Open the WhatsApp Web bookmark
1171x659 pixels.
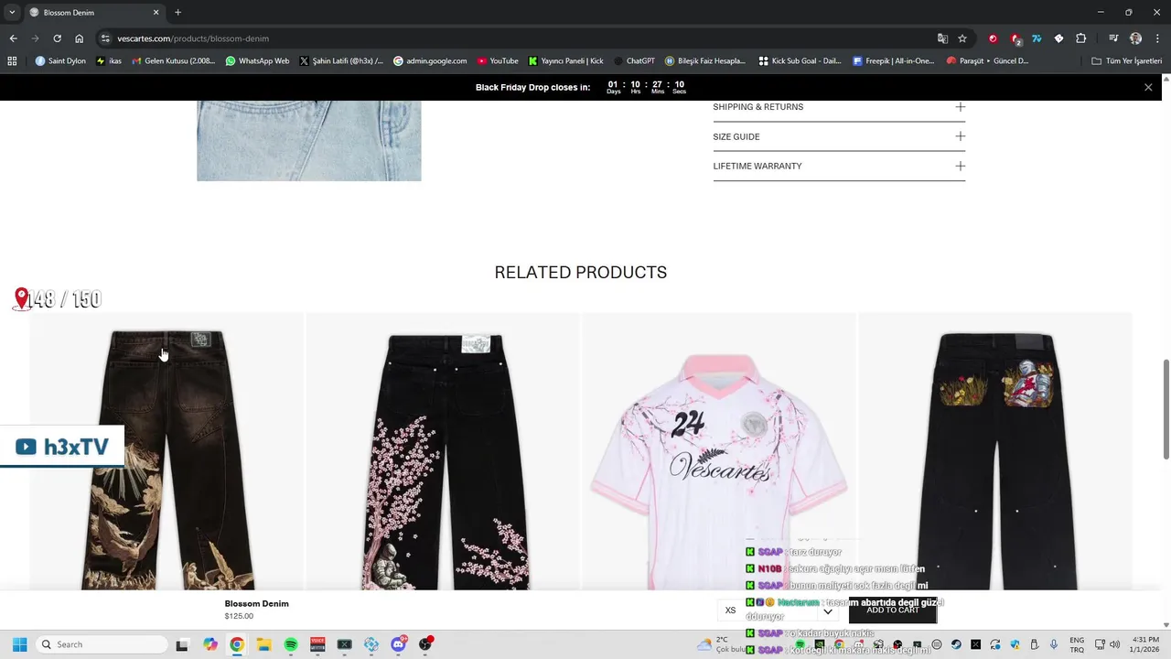click(257, 61)
